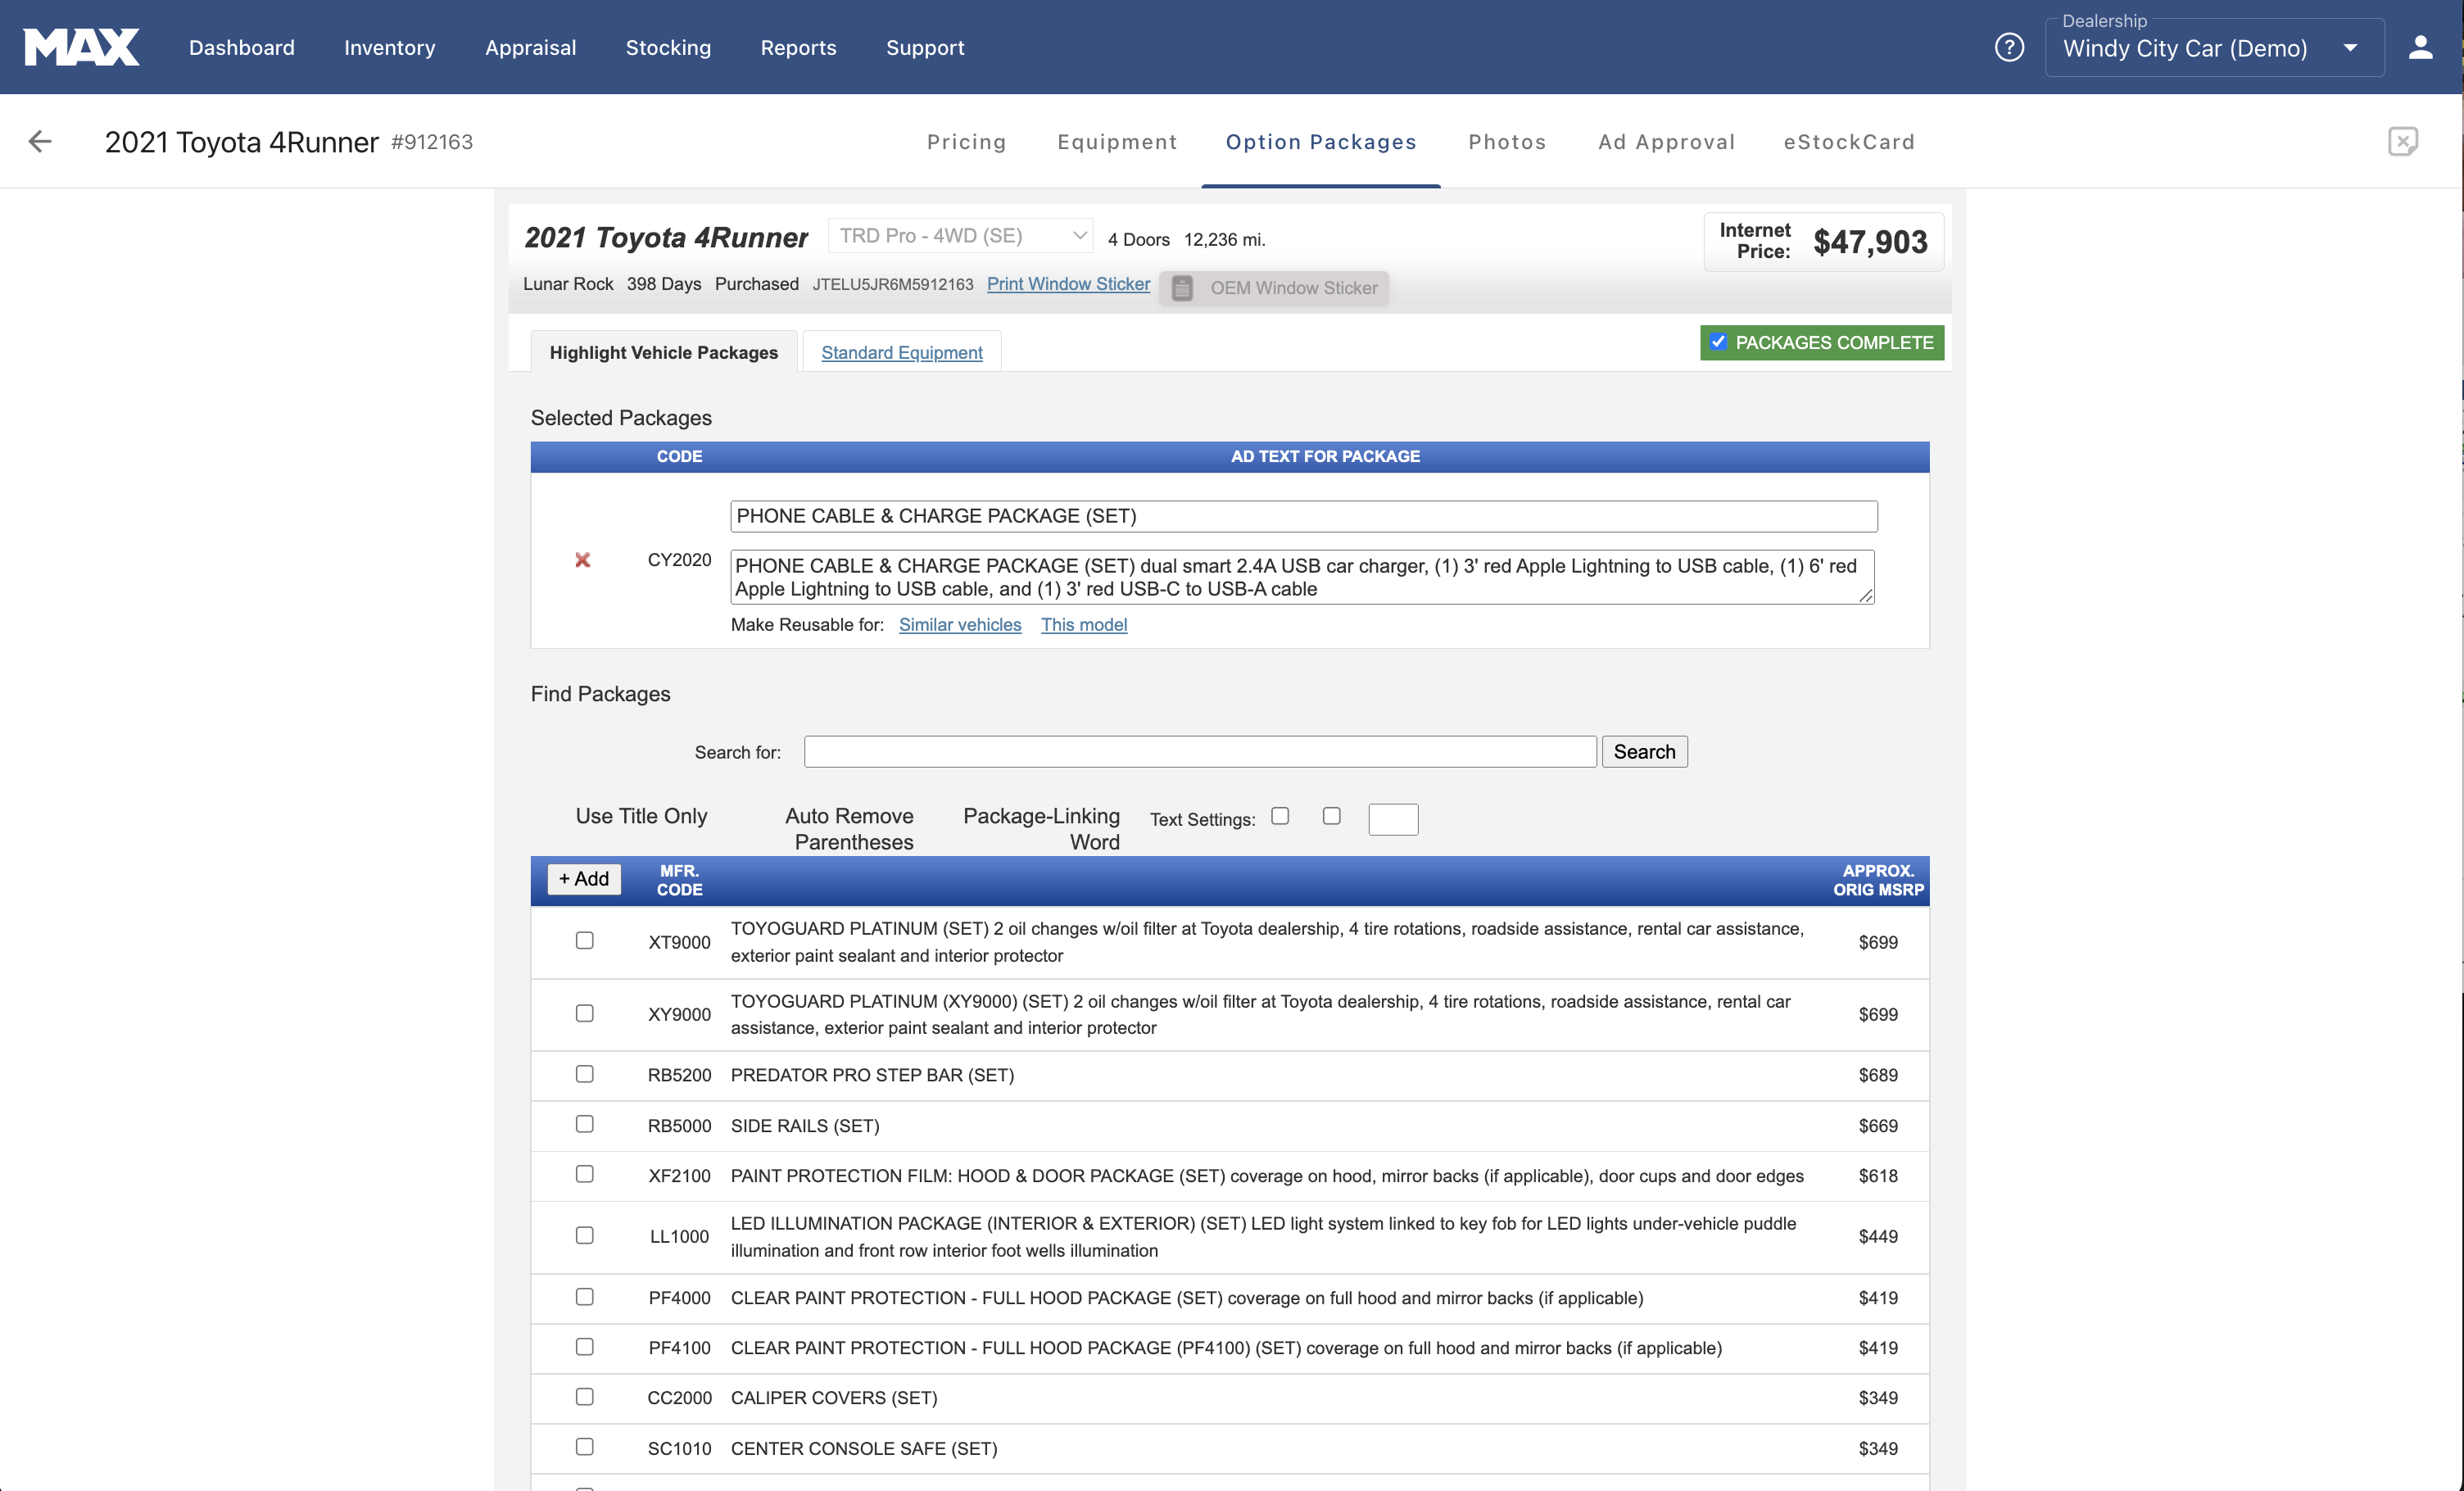Open the user profile icon
The width and height of the screenshot is (2464, 1491).
click(x=2421, y=46)
